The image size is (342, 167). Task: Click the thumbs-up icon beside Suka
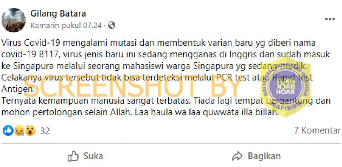point(73,156)
